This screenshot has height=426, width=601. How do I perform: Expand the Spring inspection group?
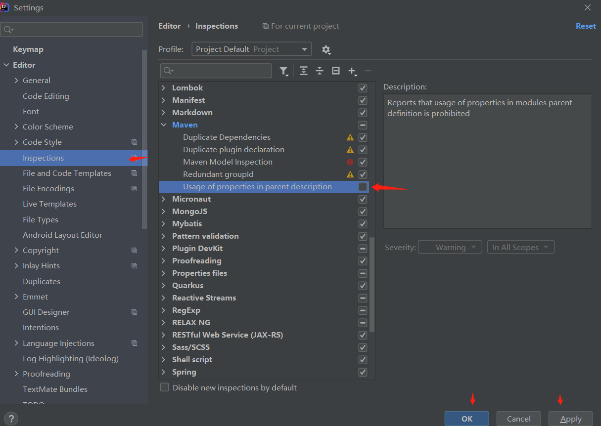pos(164,372)
